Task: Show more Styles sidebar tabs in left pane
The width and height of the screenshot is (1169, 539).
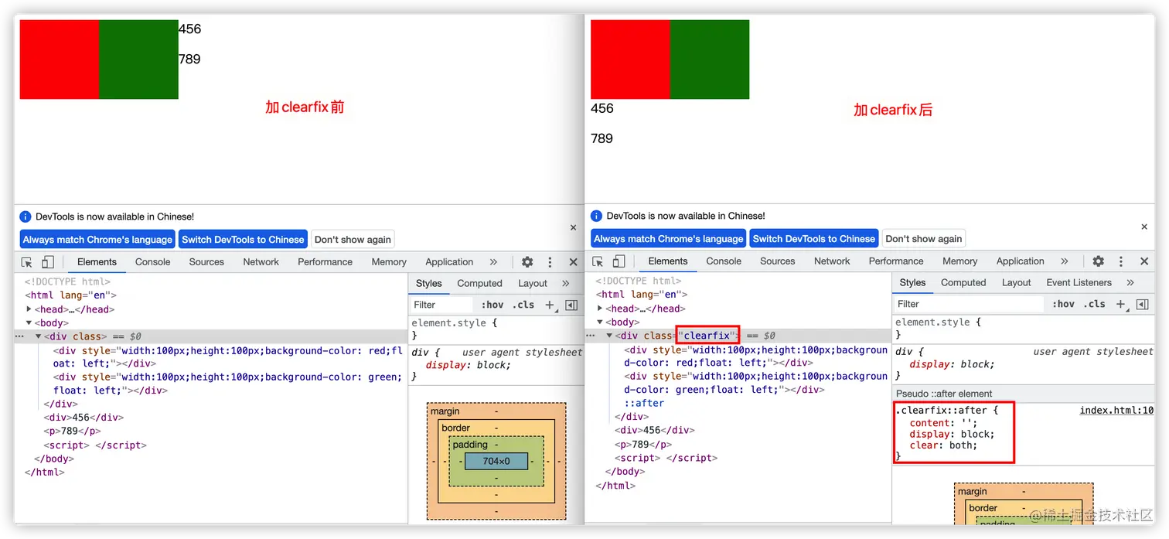Action: (565, 284)
